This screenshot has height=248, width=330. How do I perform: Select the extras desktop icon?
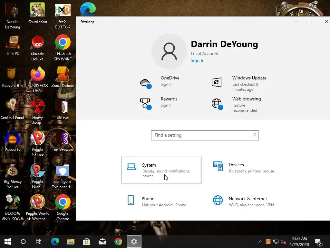tap(63, 109)
